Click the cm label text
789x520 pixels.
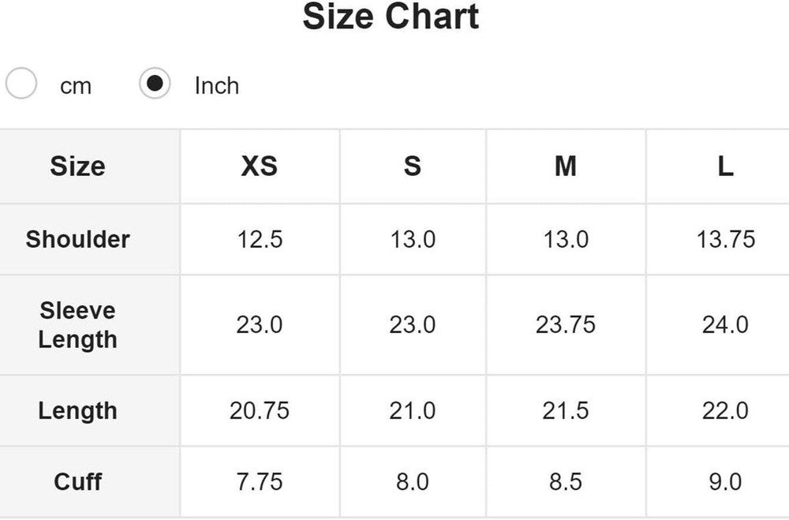[x=76, y=86]
